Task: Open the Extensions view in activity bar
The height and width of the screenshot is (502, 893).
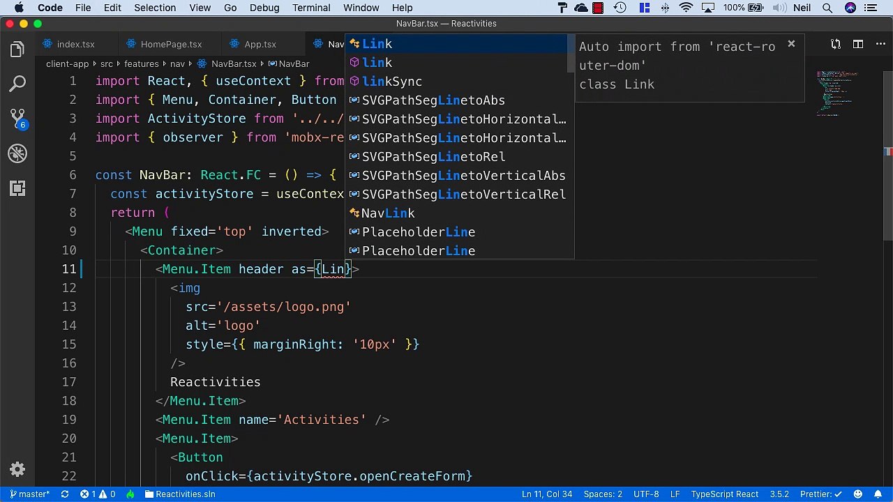Action: click(x=17, y=188)
